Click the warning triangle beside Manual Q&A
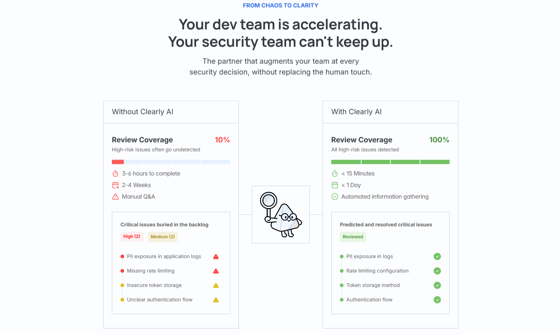Image resolution: width=560 pixels, height=334 pixels. click(x=115, y=197)
